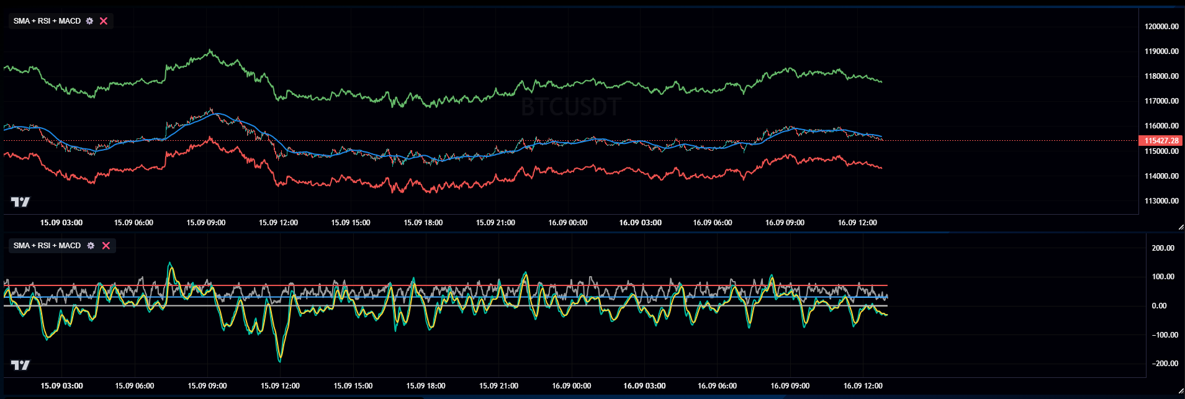Click the top chart resize handle corner
The width and height of the screenshot is (1185, 399).
1181,226
